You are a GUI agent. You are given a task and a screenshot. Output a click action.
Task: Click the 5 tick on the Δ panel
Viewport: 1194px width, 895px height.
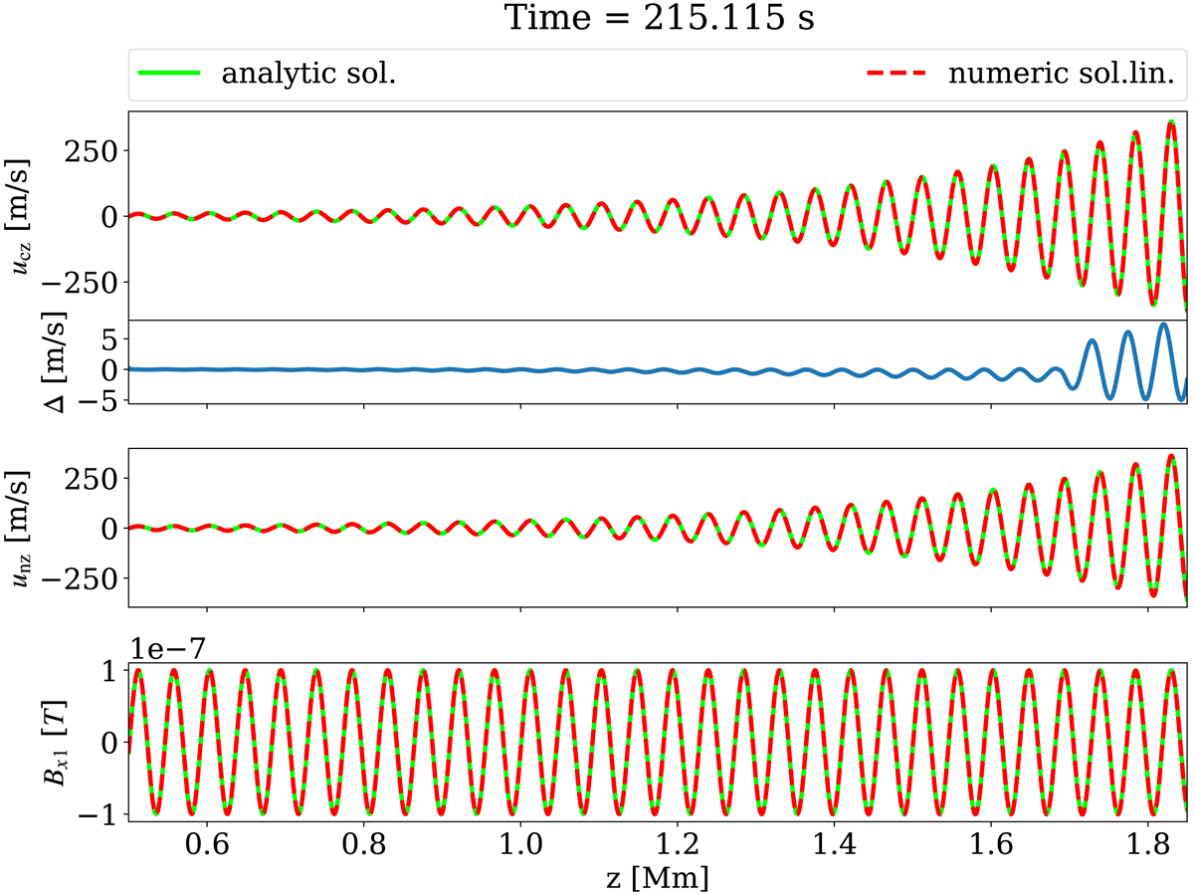coord(110,340)
